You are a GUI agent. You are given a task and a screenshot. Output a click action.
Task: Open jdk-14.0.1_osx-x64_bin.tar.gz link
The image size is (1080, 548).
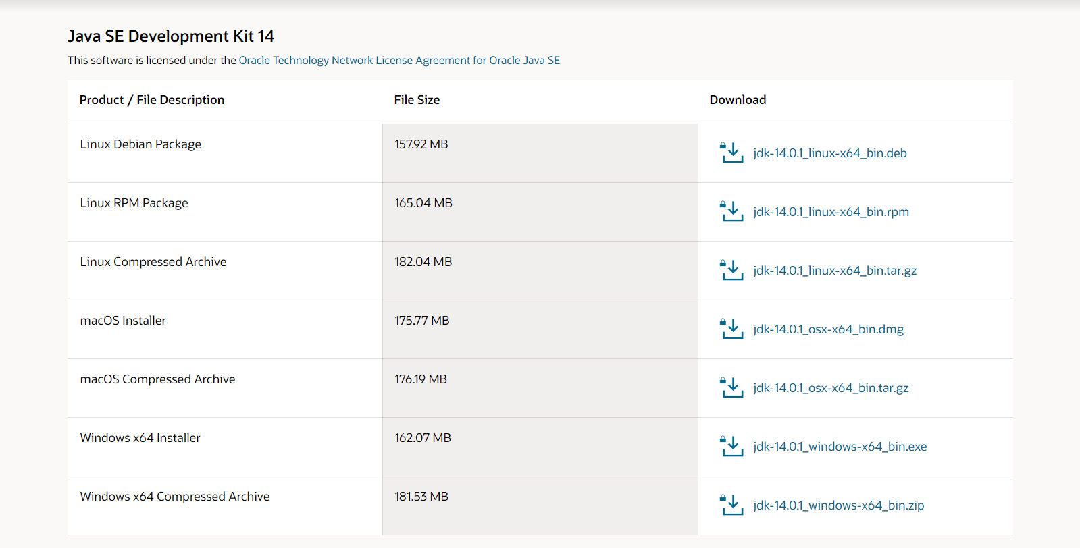[x=831, y=388]
